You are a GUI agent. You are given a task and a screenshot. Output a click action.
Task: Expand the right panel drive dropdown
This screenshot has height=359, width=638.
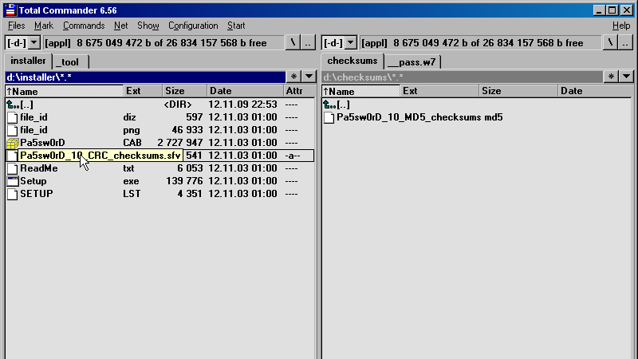click(x=351, y=42)
